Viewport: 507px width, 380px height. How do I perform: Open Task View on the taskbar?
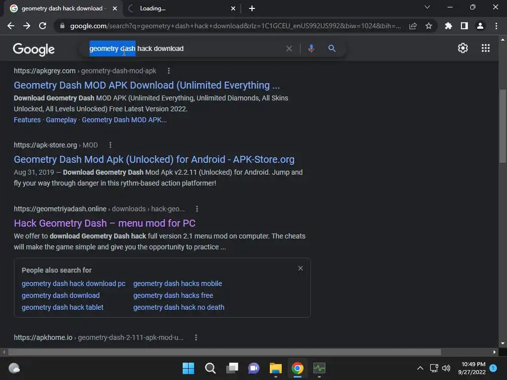pyautogui.click(x=232, y=368)
